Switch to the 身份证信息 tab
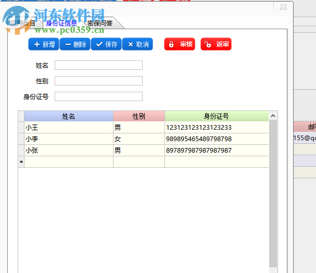This screenshot has width=316, height=273. click(61, 23)
